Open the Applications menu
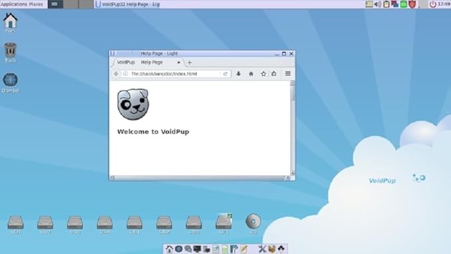Image resolution: width=451 pixels, height=254 pixels. coord(13,4)
